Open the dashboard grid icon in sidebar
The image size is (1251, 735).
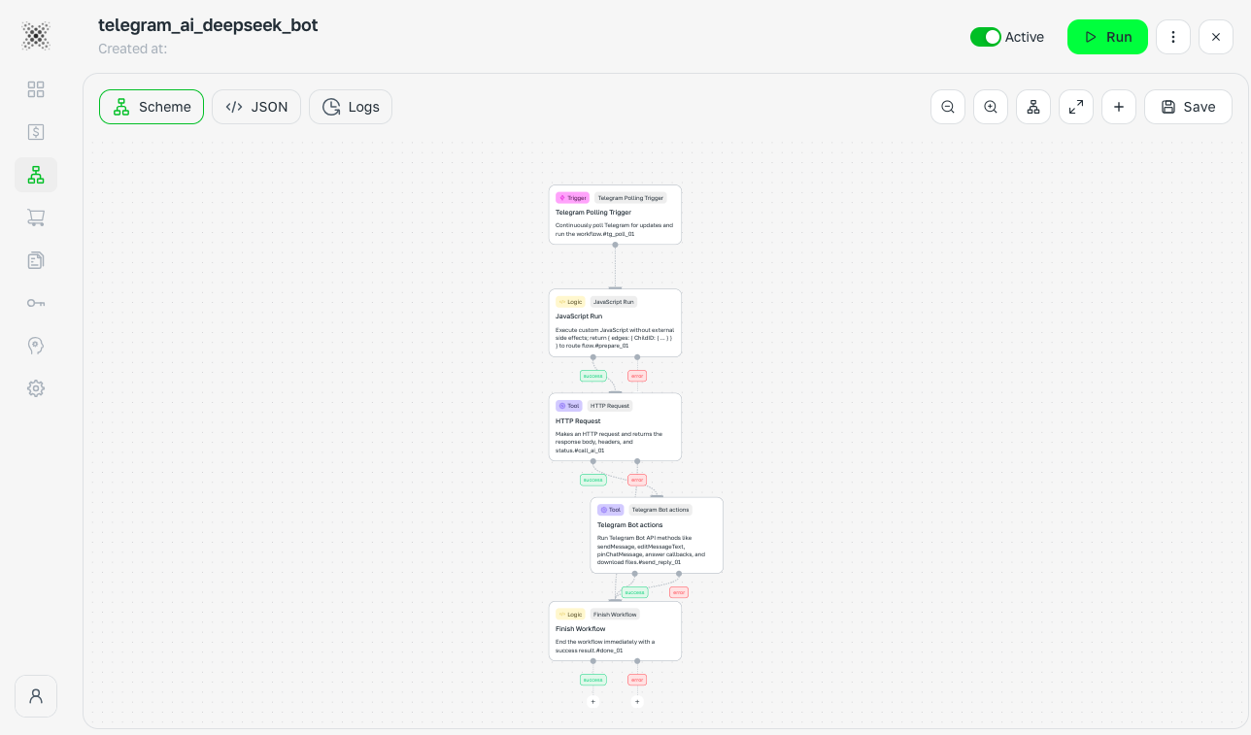pyautogui.click(x=36, y=89)
